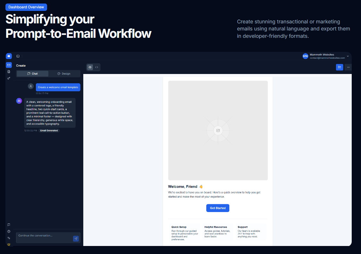The height and width of the screenshot is (254, 361).
Task: Select the documents icon in the sidebar
Action: [x=9, y=71]
